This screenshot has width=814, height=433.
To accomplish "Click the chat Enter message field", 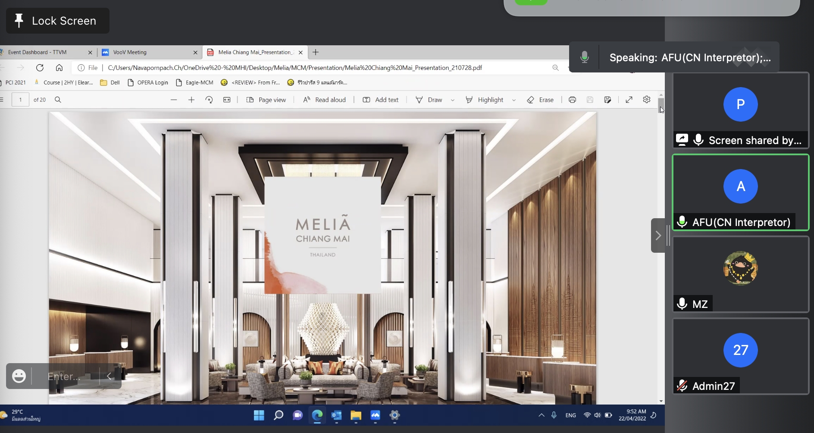I will coord(65,377).
